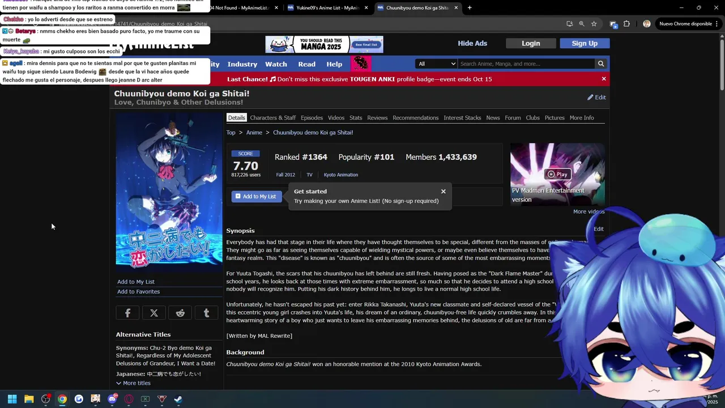Open the Fall 2012 season link
The height and width of the screenshot is (408, 725).
tap(285, 175)
